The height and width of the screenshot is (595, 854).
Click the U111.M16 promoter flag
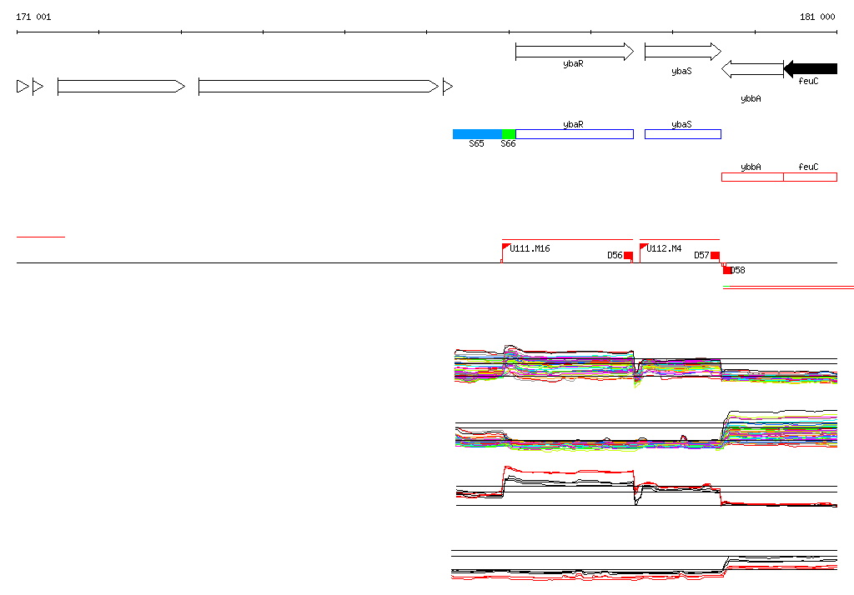click(505, 248)
